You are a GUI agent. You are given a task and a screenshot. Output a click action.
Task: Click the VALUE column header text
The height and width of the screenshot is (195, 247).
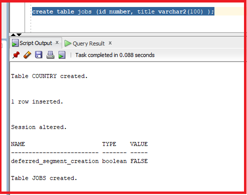pyautogui.click(x=139, y=144)
